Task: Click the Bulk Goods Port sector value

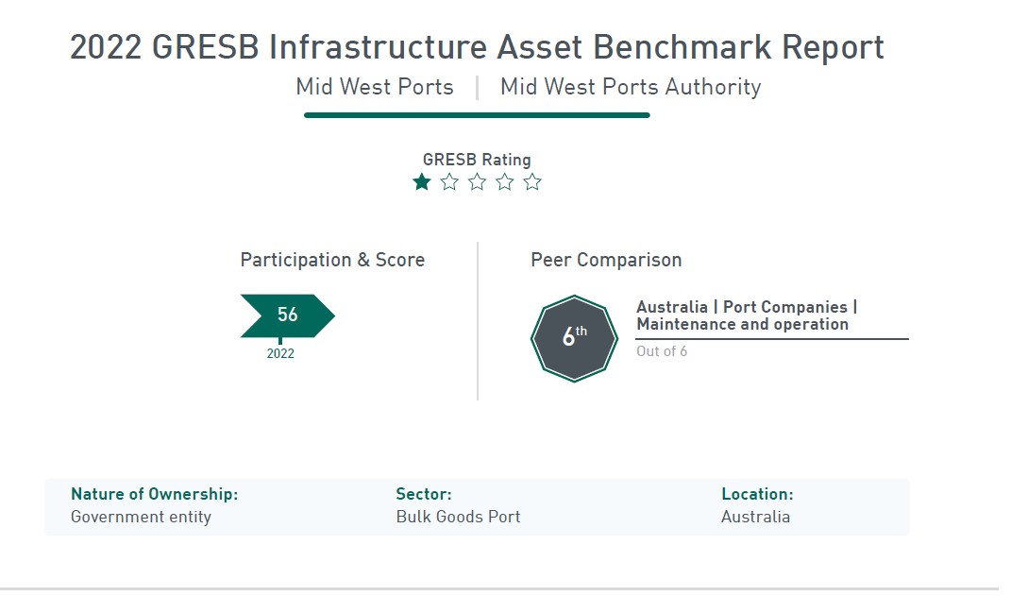Action: 459,517
